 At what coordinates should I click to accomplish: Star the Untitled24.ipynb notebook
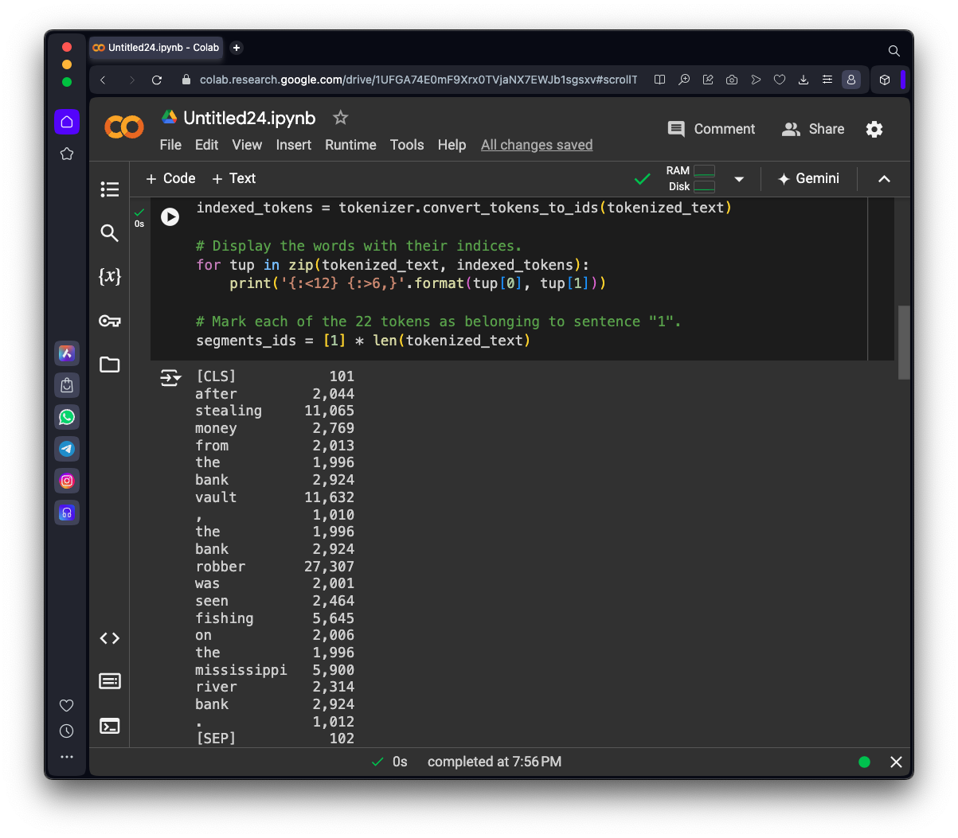(x=341, y=118)
